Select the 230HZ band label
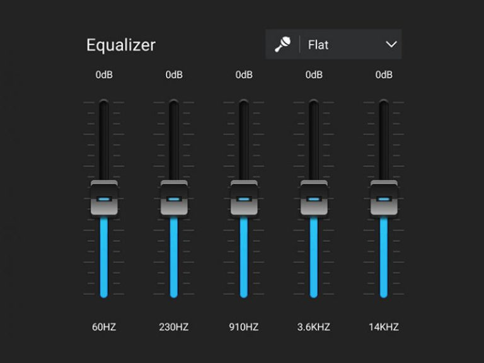 174,327
